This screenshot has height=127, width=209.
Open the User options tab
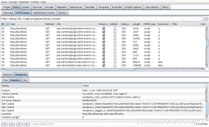tap(152, 7)
